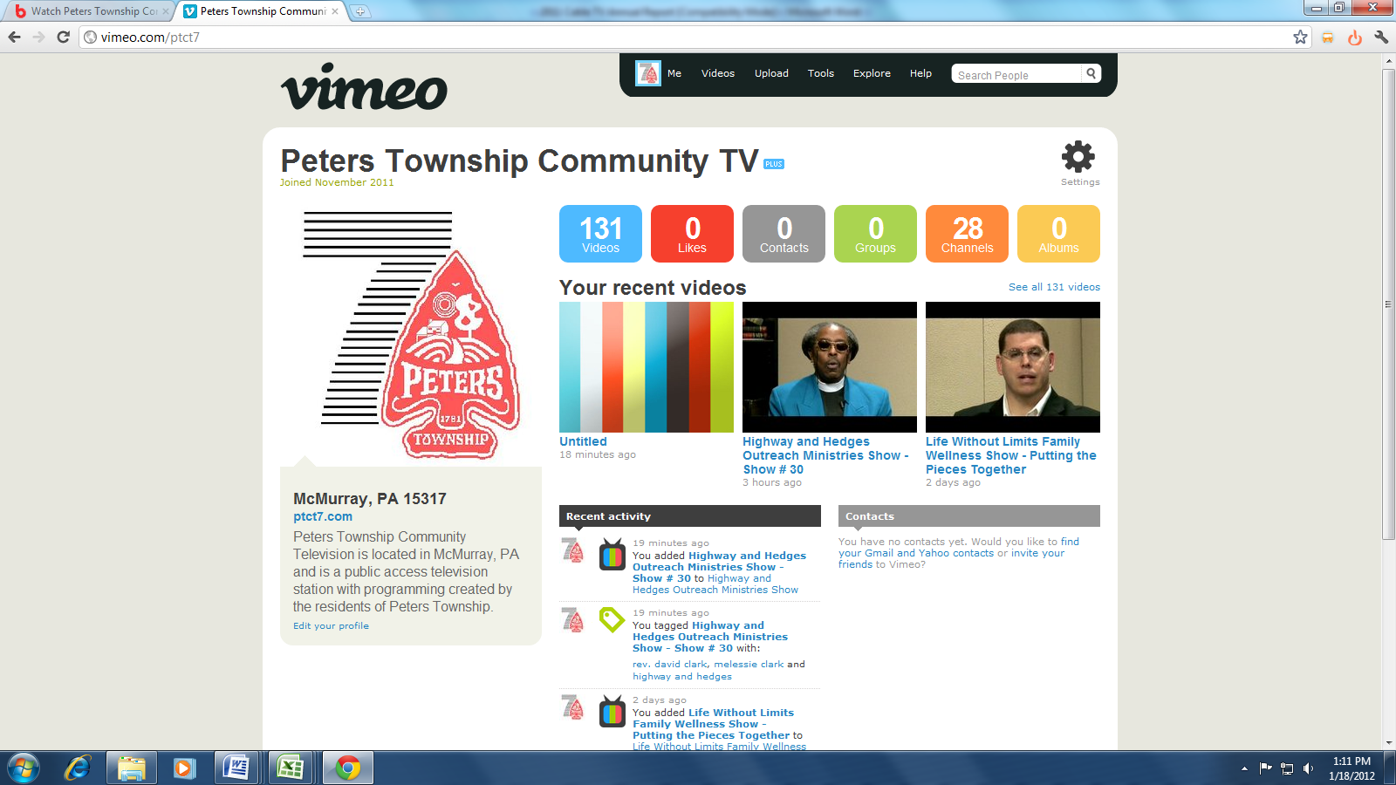Show hidden system tray icons
This screenshot has width=1396, height=785.
pyautogui.click(x=1244, y=768)
